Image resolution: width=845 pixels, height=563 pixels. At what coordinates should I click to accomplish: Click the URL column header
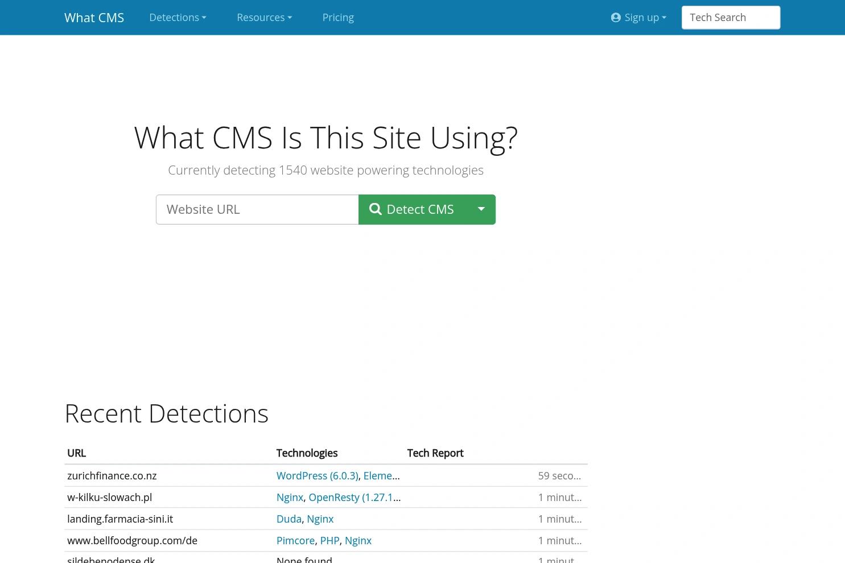[x=77, y=453]
